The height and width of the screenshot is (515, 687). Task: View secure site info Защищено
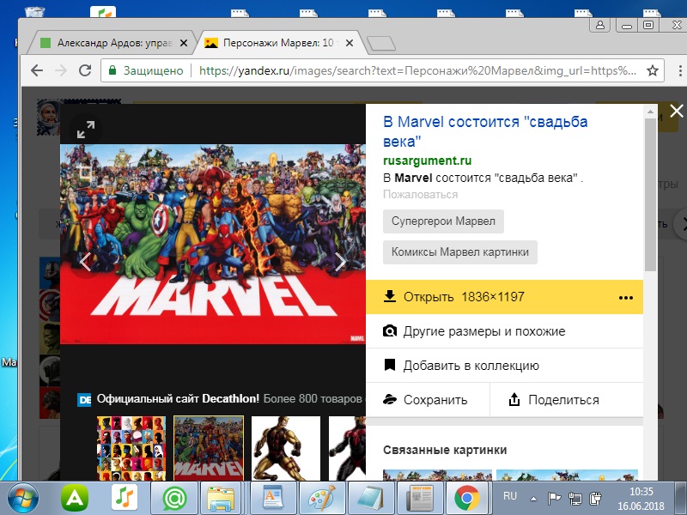146,70
